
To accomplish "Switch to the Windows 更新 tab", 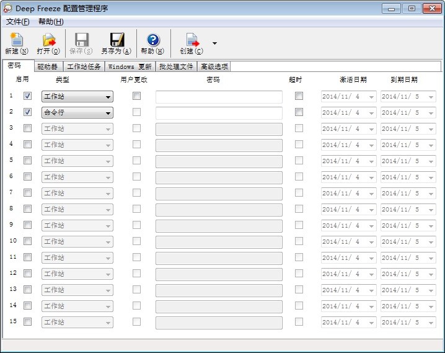I will (130, 66).
